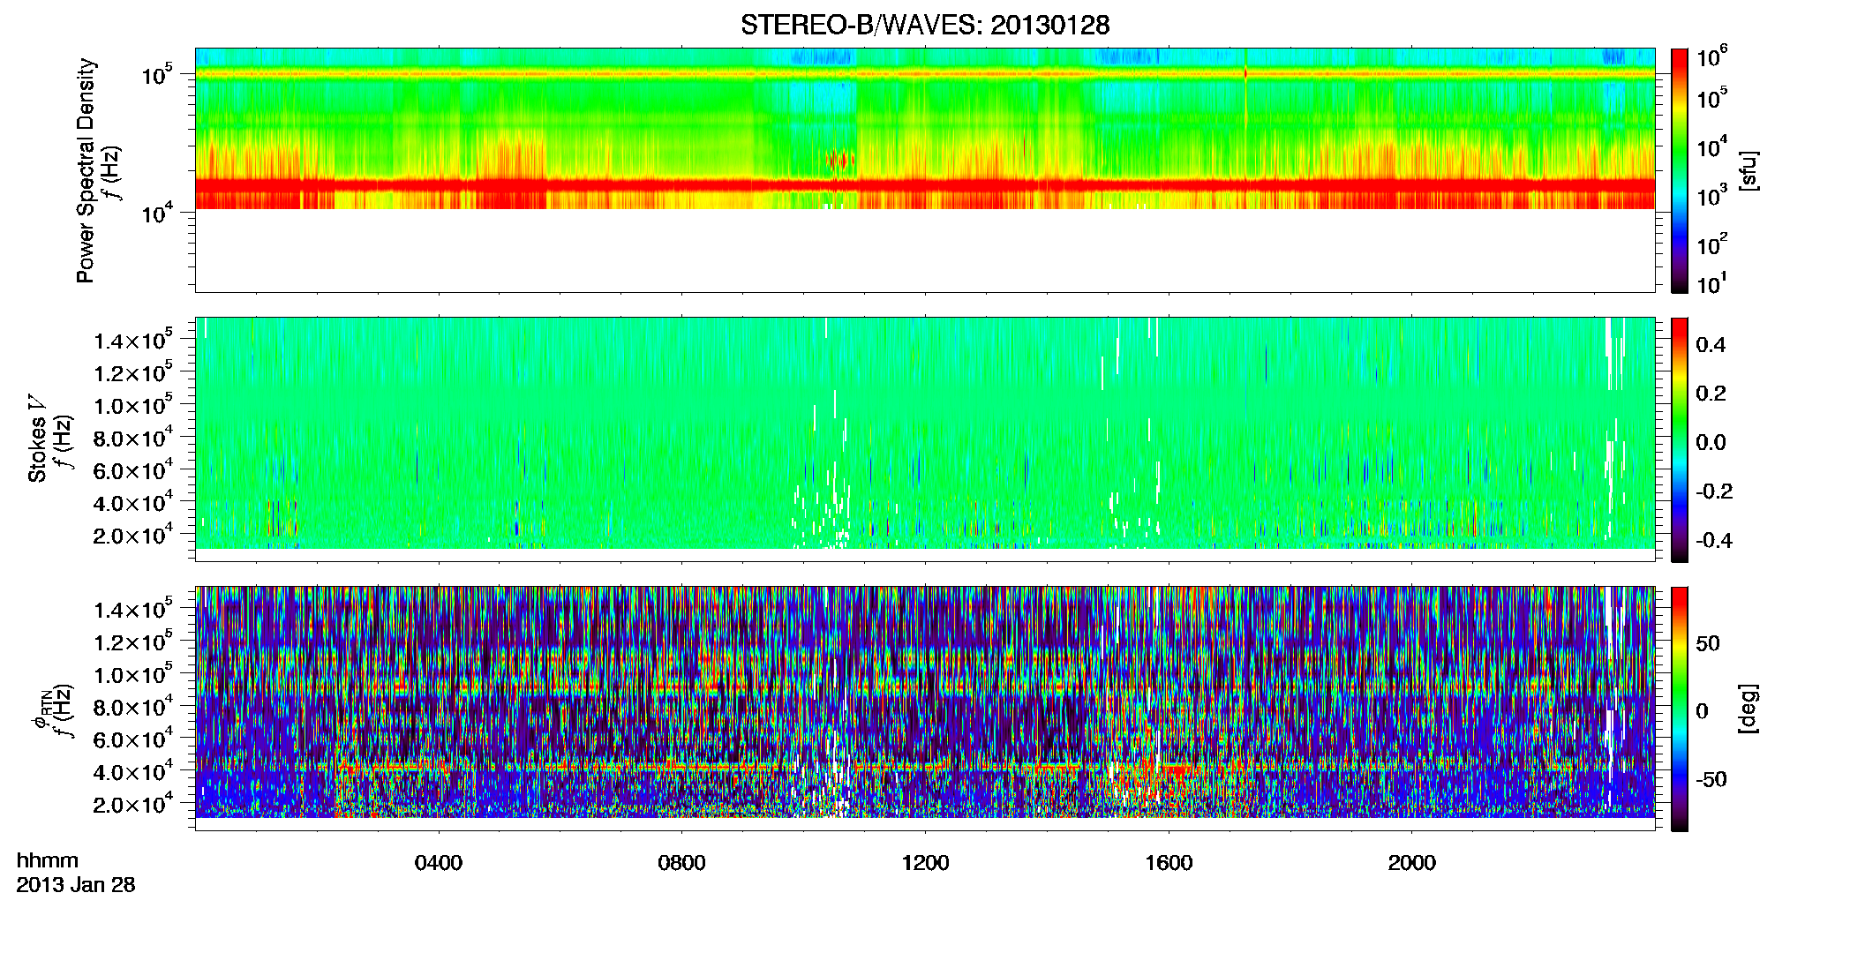Click the 2013 Jan 28 date label
This screenshot has width=1850, height=953.
76,885
